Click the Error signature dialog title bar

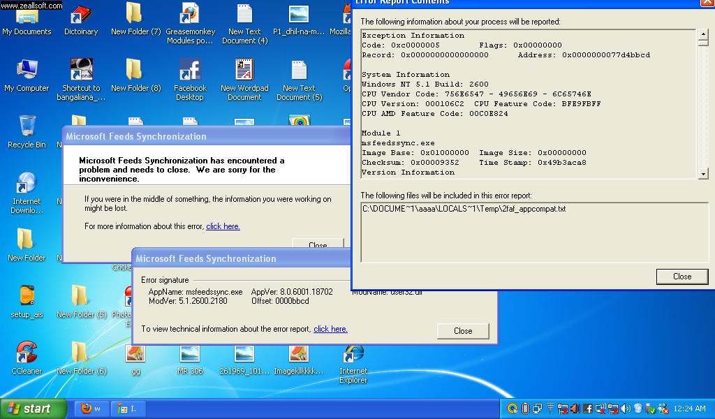[242, 258]
